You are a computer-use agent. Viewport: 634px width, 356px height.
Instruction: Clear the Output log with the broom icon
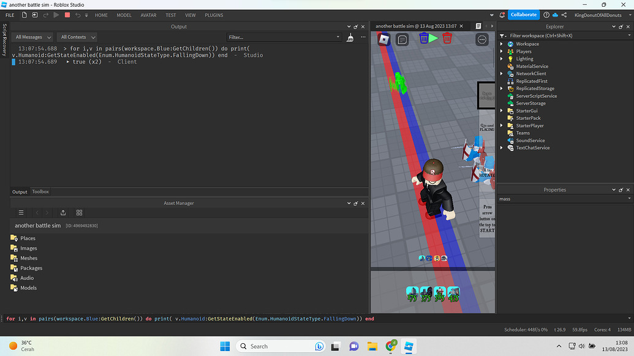coord(351,37)
